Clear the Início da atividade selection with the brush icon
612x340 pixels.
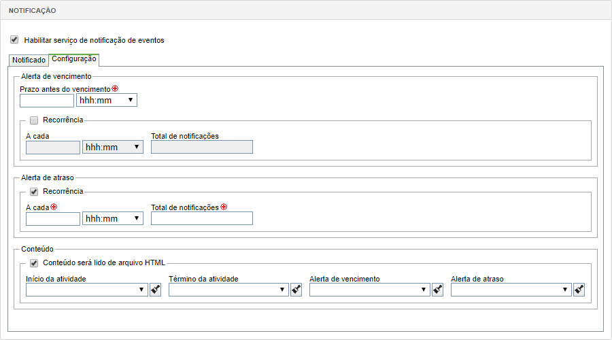[x=155, y=290]
